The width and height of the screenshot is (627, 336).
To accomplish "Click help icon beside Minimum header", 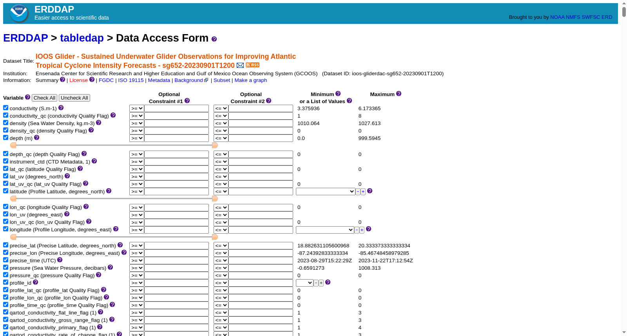I will 338,94.
